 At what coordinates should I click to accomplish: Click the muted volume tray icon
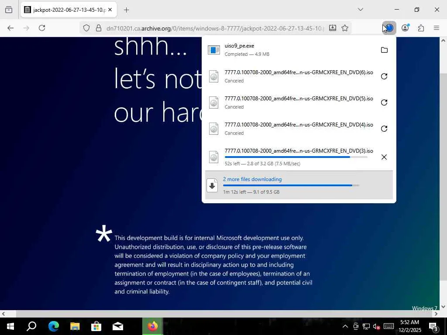376,326
